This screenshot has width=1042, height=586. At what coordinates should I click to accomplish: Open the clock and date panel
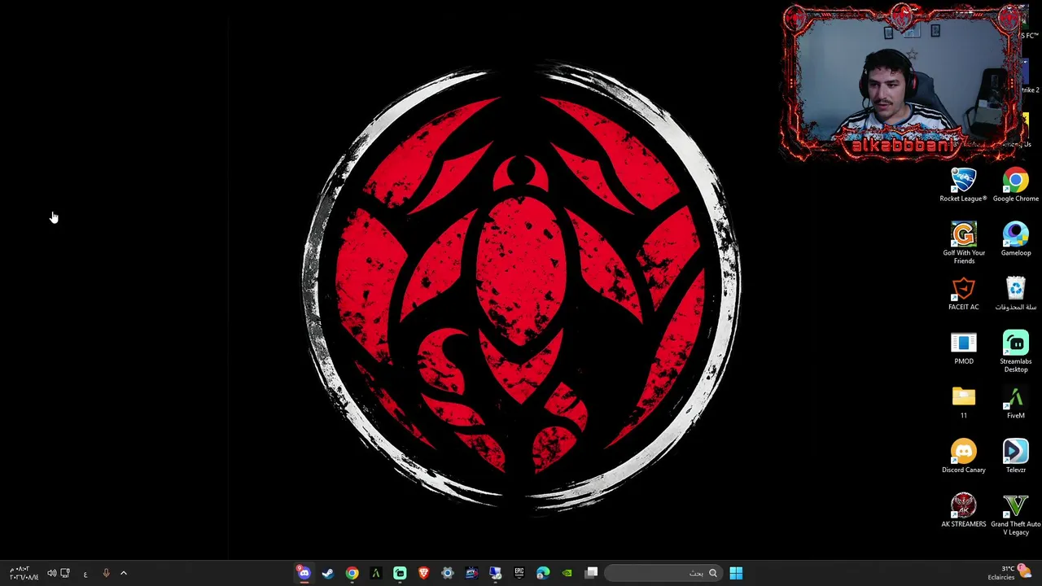pos(24,573)
